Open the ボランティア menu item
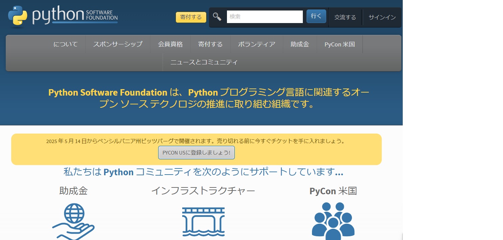Screen dimensions: 503x240 (257, 44)
